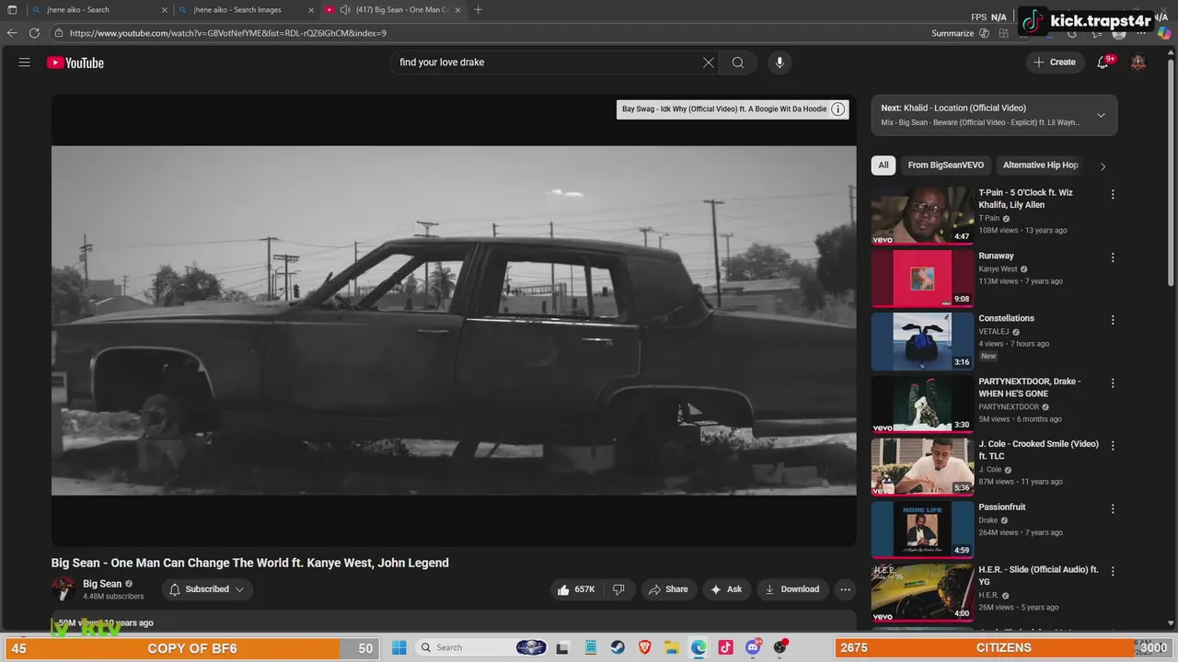Open Big Sean channel avatar

coord(64,589)
